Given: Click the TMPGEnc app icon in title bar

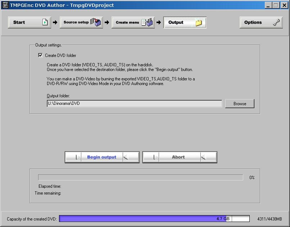Looking at the screenshot, I should [x=5, y=5].
